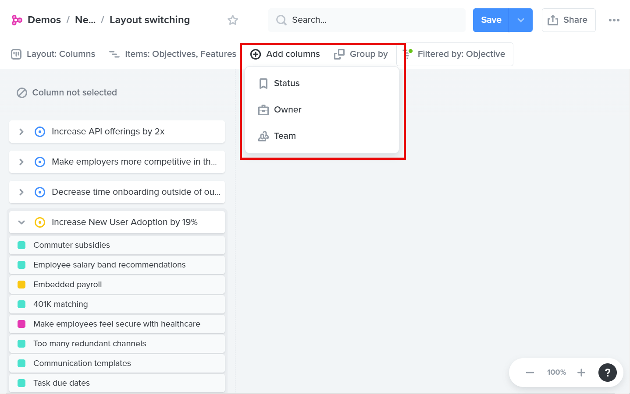
Task: Expand Increase API offerings by 2x
Action: point(21,132)
